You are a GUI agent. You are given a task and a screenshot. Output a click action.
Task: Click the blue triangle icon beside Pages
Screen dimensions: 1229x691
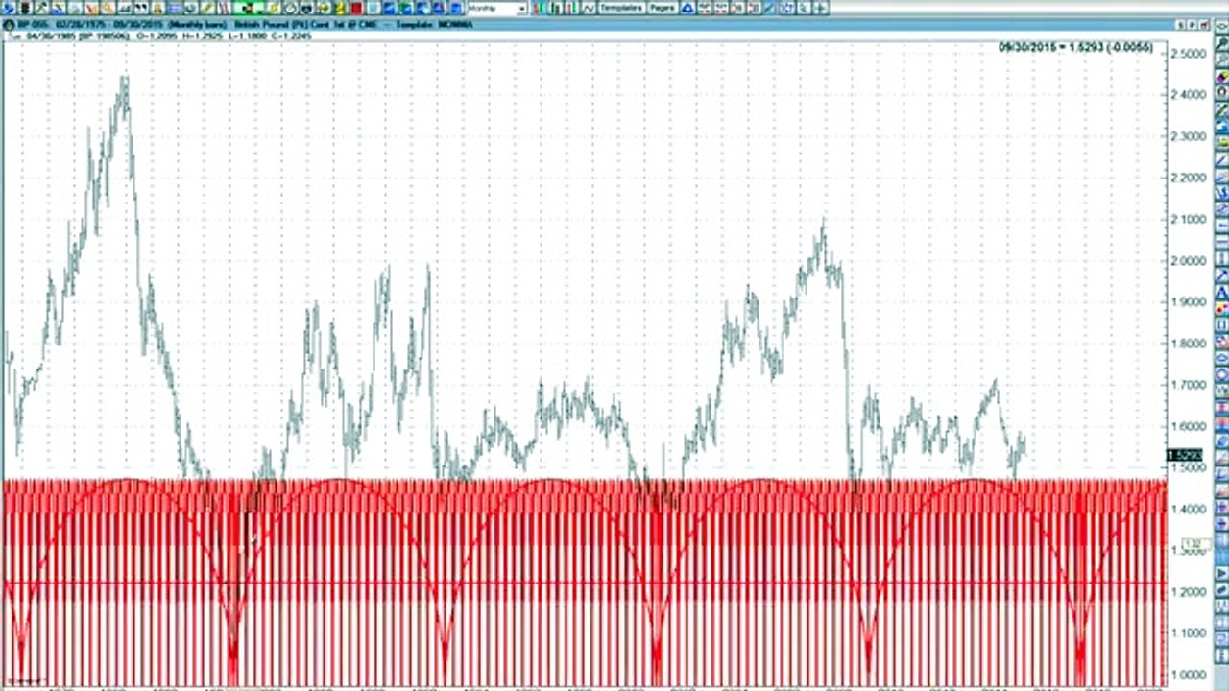click(x=687, y=8)
